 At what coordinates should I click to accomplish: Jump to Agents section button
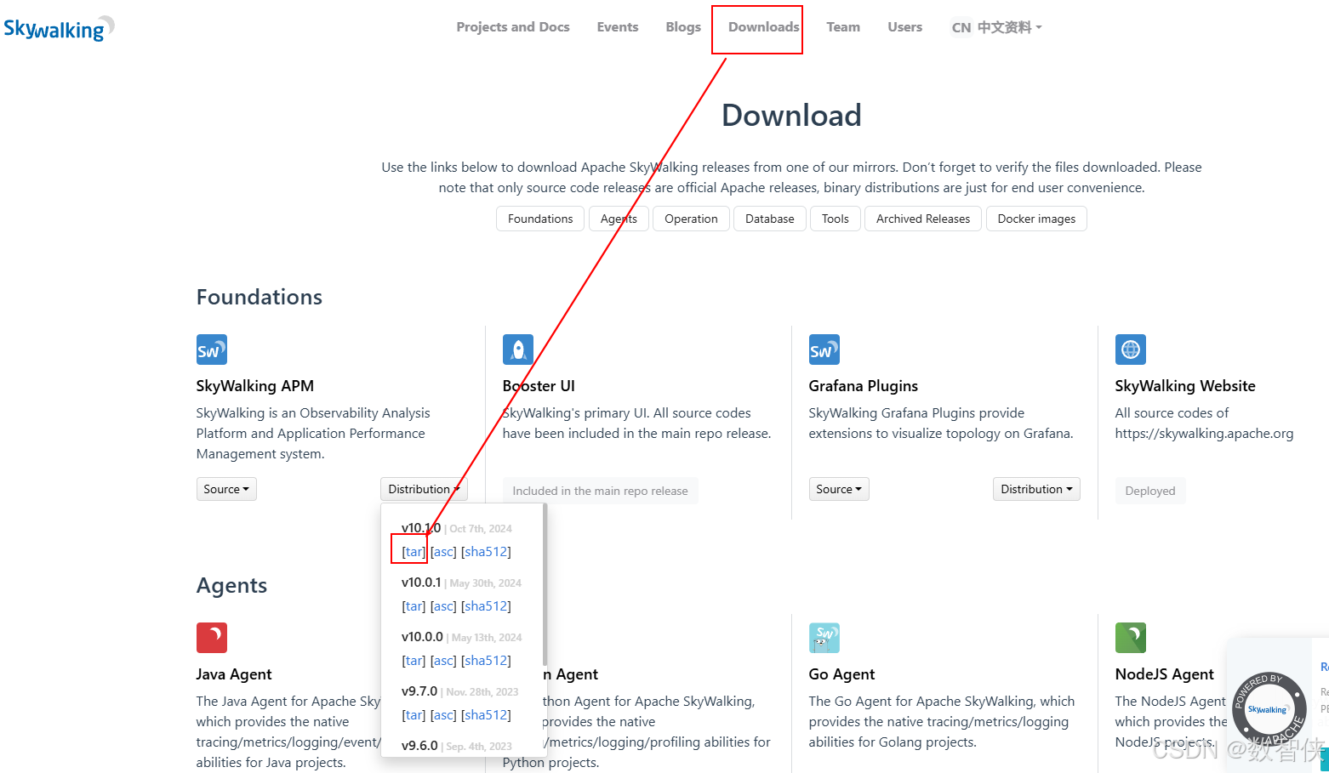point(619,219)
